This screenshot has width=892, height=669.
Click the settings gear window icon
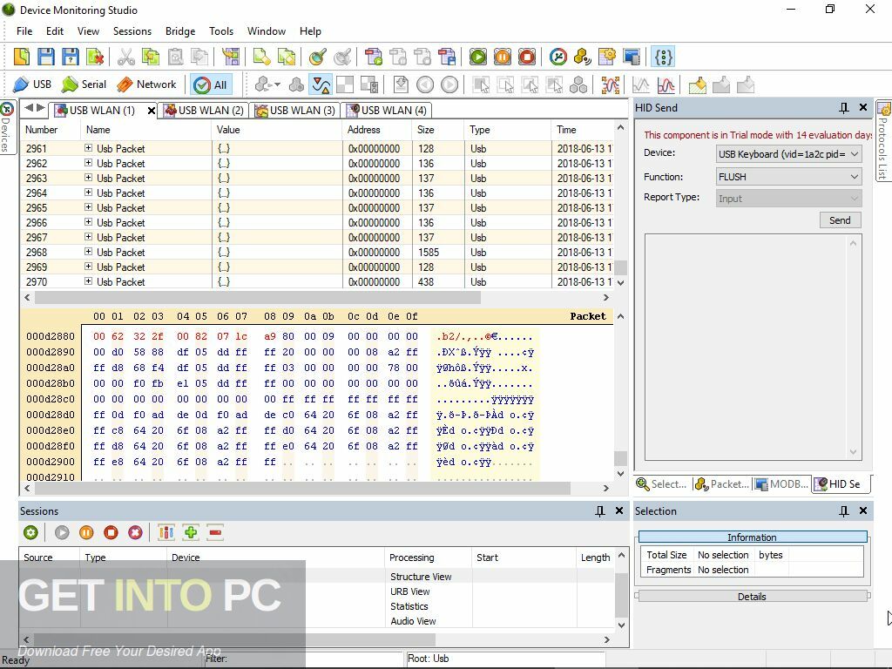tap(607, 57)
